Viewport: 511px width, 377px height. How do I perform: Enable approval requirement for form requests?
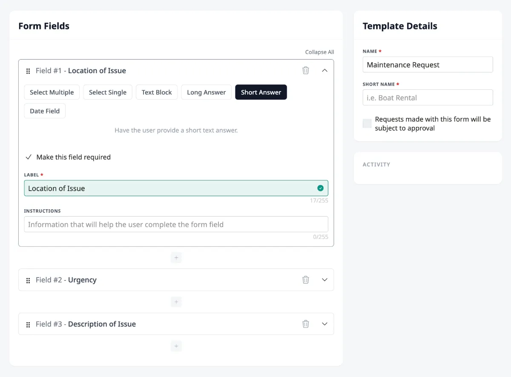click(367, 123)
